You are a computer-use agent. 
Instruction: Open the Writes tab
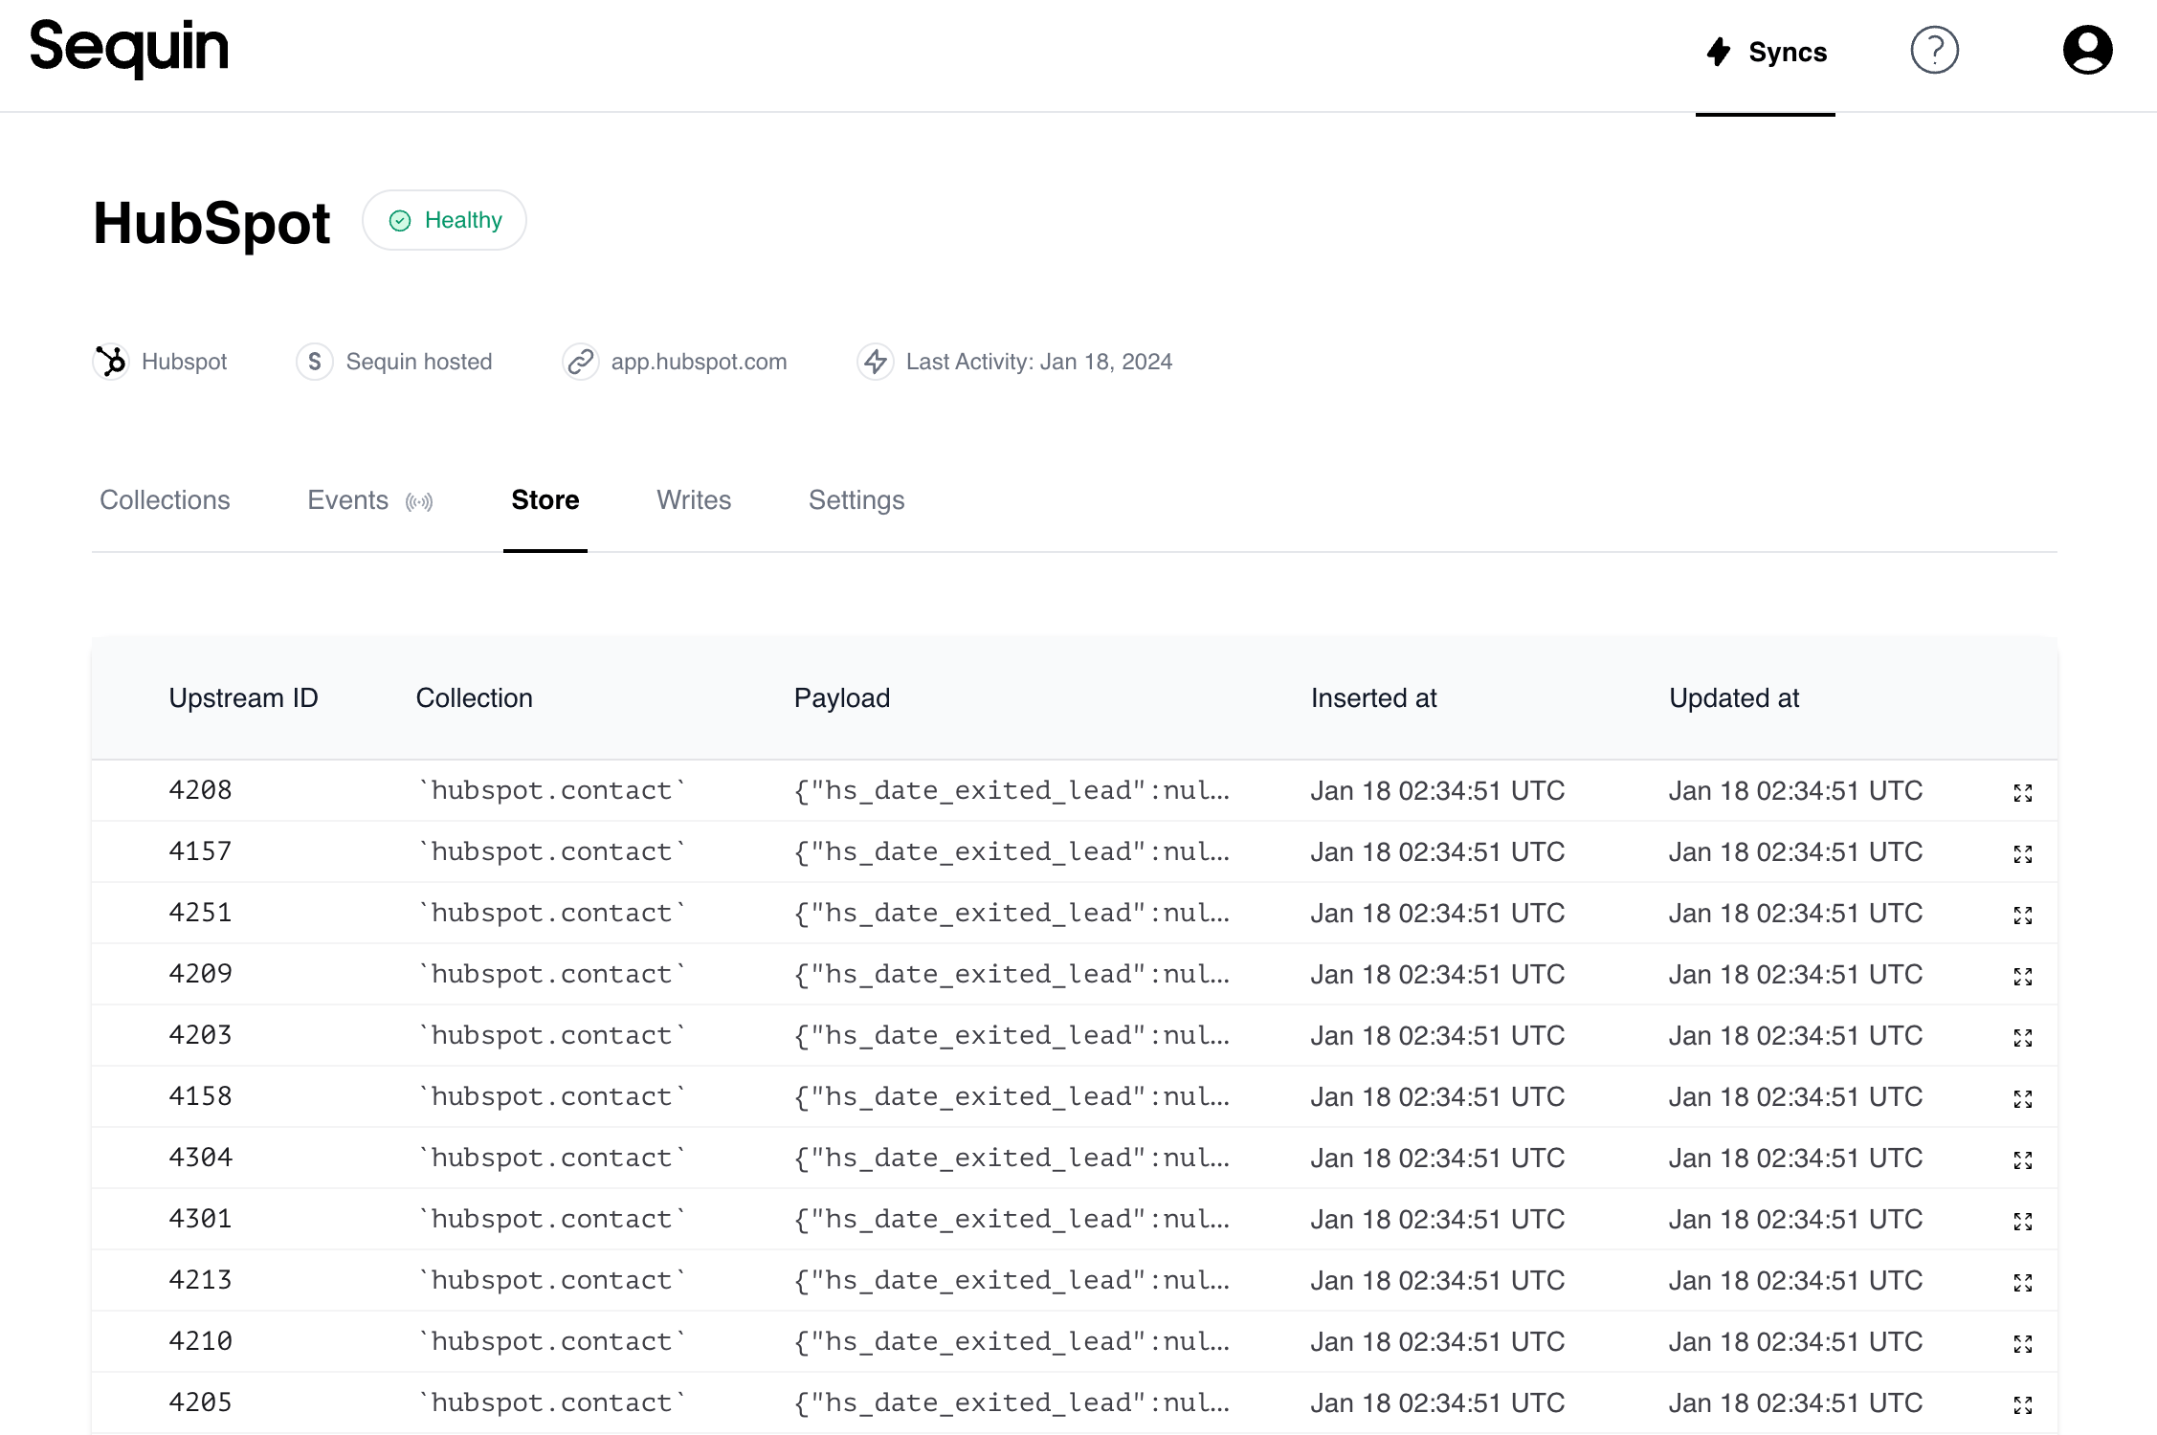[694, 500]
